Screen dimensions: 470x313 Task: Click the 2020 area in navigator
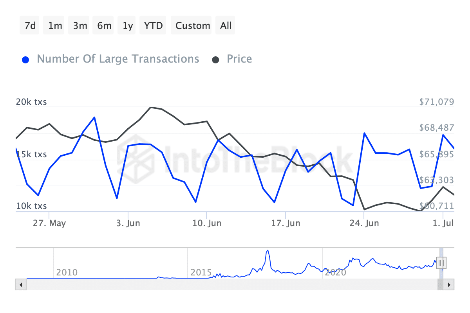pyautogui.click(x=336, y=272)
